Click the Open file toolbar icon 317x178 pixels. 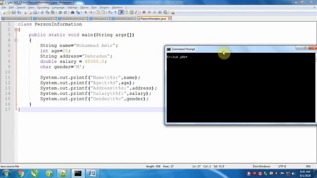coord(8,12)
